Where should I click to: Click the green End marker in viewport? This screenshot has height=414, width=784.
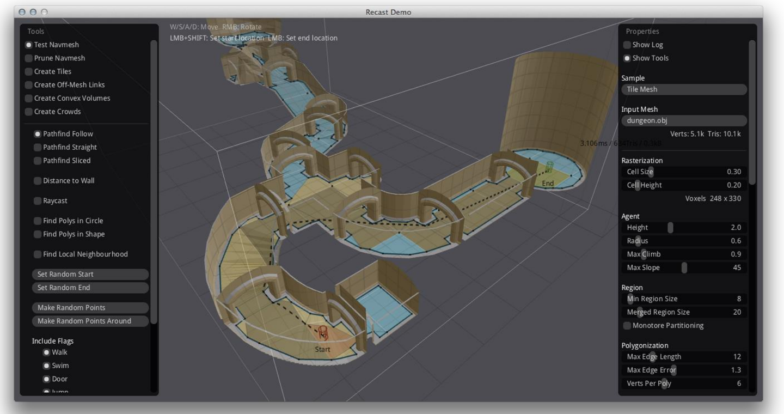549,167
